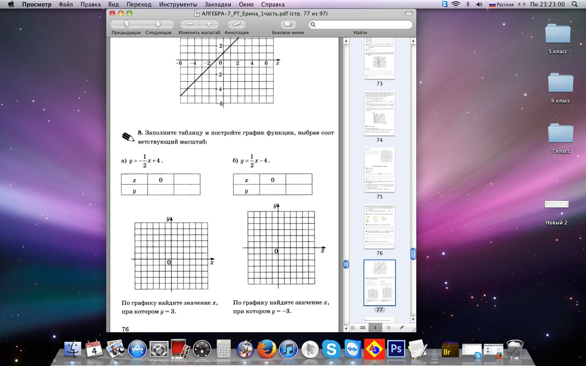Click the PDF document proxy icon in title bar
The width and height of the screenshot is (586, 366).
point(197,13)
